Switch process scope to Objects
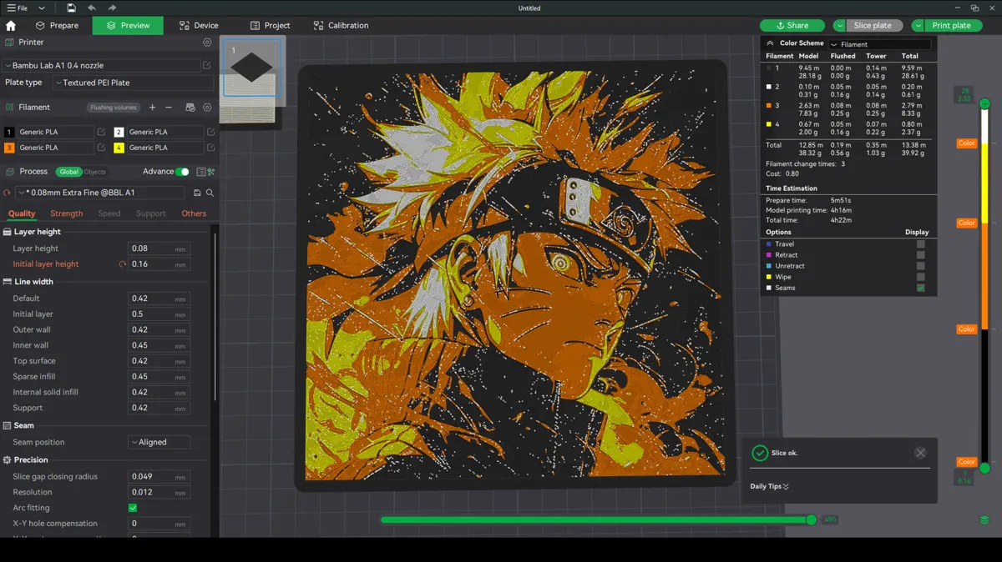The height and width of the screenshot is (562, 1002). [x=95, y=172]
